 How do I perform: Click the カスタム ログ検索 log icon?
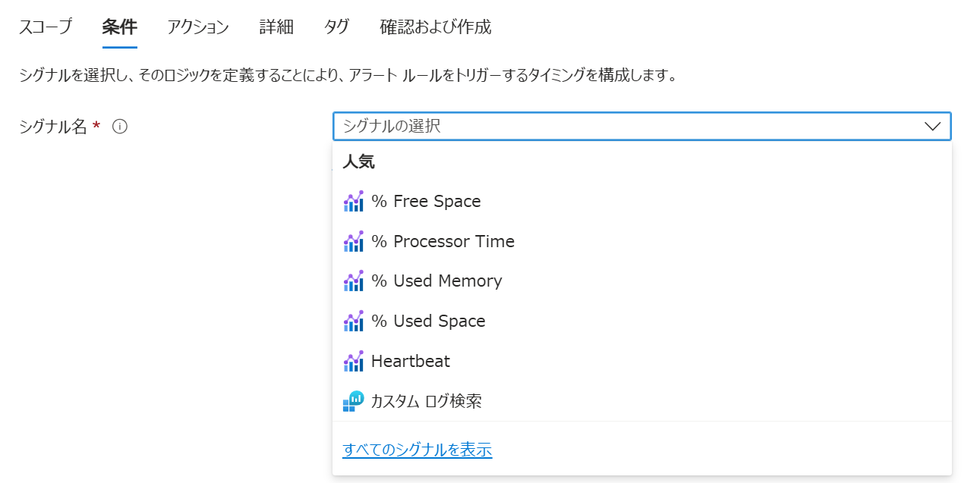pos(353,401)
